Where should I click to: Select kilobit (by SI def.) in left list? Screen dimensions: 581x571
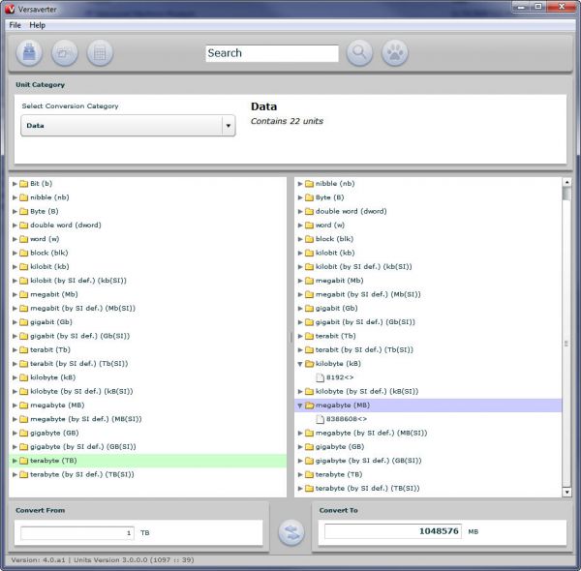click(78, 281)
